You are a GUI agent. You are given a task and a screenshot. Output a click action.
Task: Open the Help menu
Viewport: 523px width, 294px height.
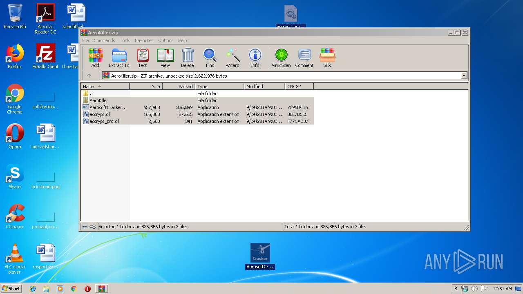point(182,40)
